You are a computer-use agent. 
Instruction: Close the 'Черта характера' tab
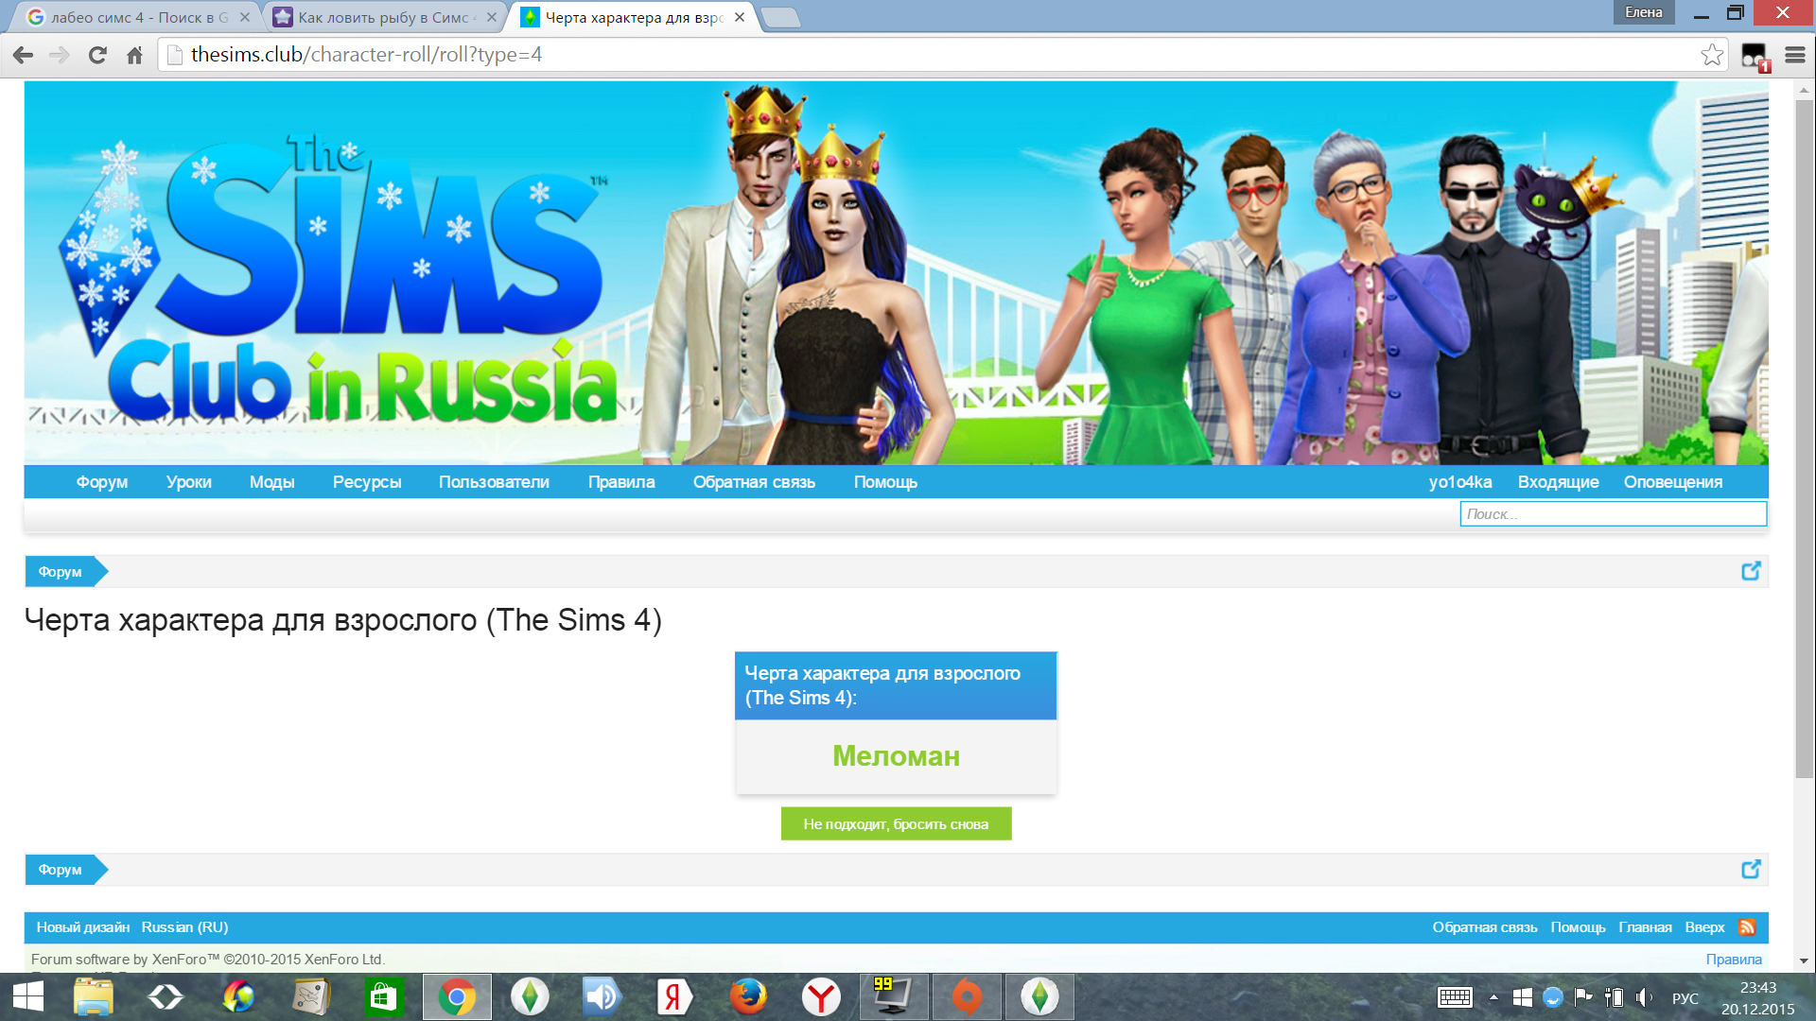pos(740,17)
